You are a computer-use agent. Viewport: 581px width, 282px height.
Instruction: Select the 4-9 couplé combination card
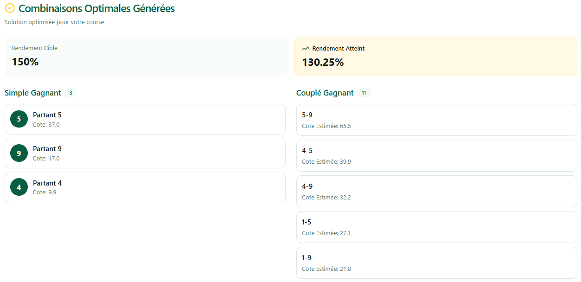tap(436, 191)
